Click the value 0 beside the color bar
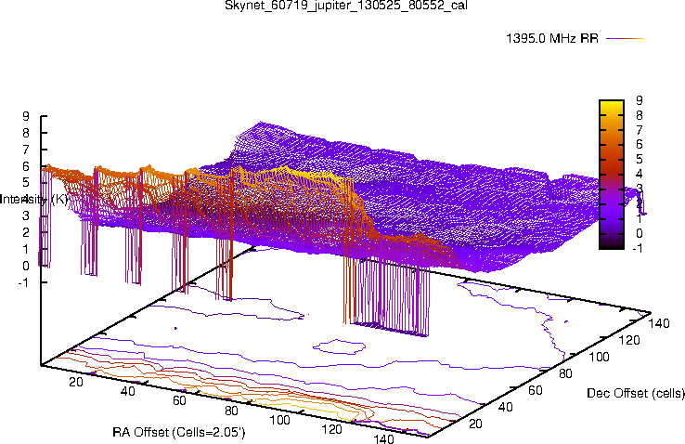 pyautogui.click(x=640, y=233)
